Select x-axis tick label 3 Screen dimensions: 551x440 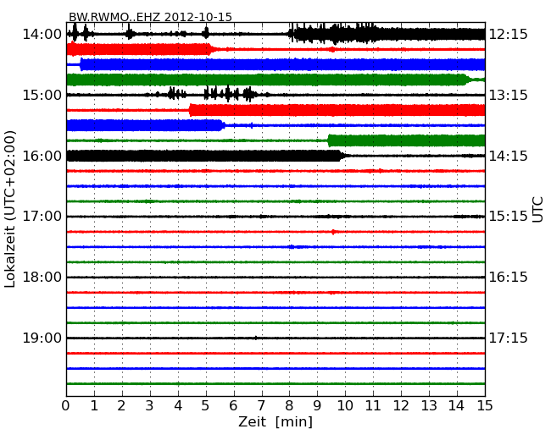tap(150, 405)
